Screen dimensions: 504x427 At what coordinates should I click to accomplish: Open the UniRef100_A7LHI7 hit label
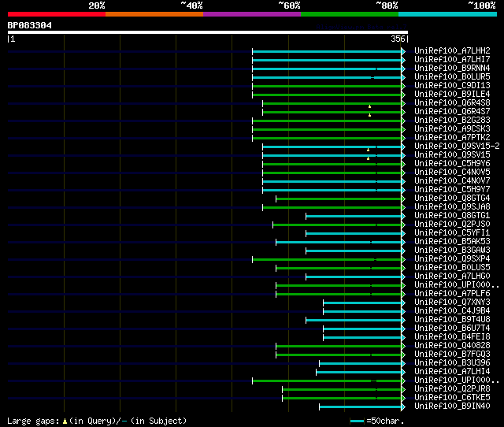click(x=452, y=60)
